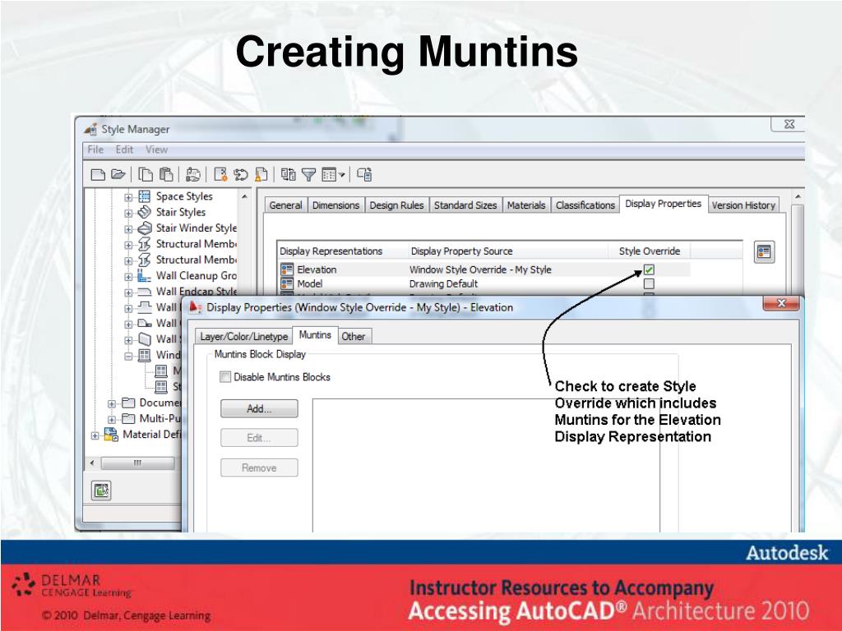Click the Set From looped-arrow toolbar icon
The image size is (842, 631).
click(241, 174)
